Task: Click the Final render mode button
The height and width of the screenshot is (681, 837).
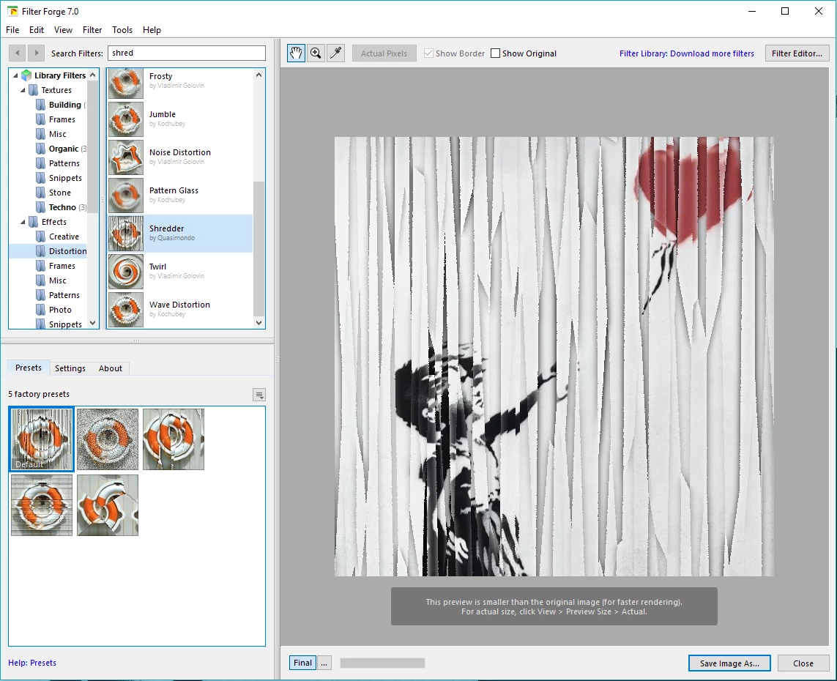Action: pos(302,663)
